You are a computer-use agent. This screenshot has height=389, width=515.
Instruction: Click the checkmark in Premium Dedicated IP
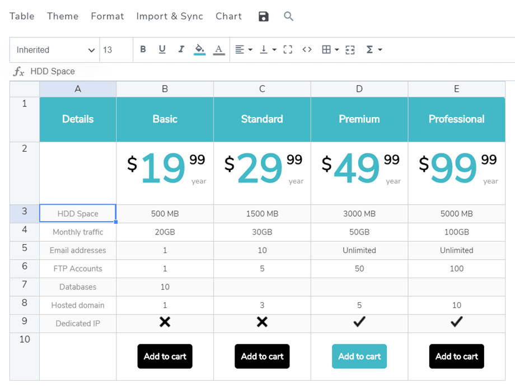pyautogui.click(x=359, y=322)
